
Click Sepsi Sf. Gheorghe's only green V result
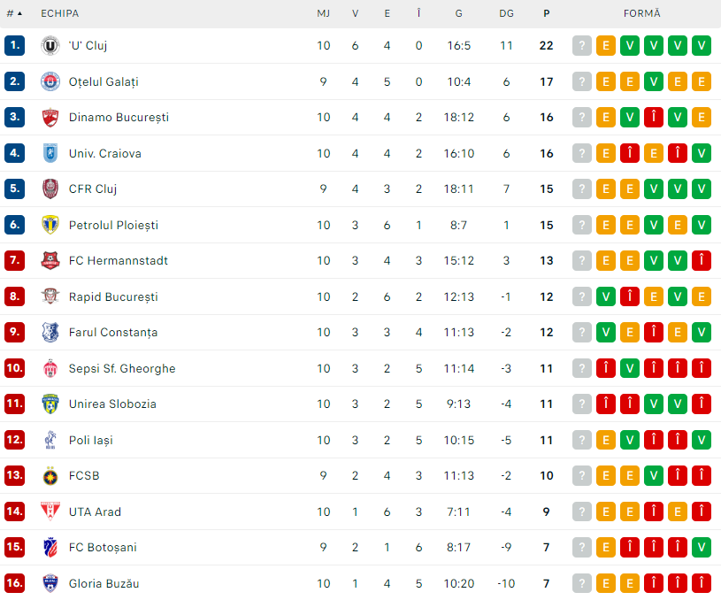[630, 368]
